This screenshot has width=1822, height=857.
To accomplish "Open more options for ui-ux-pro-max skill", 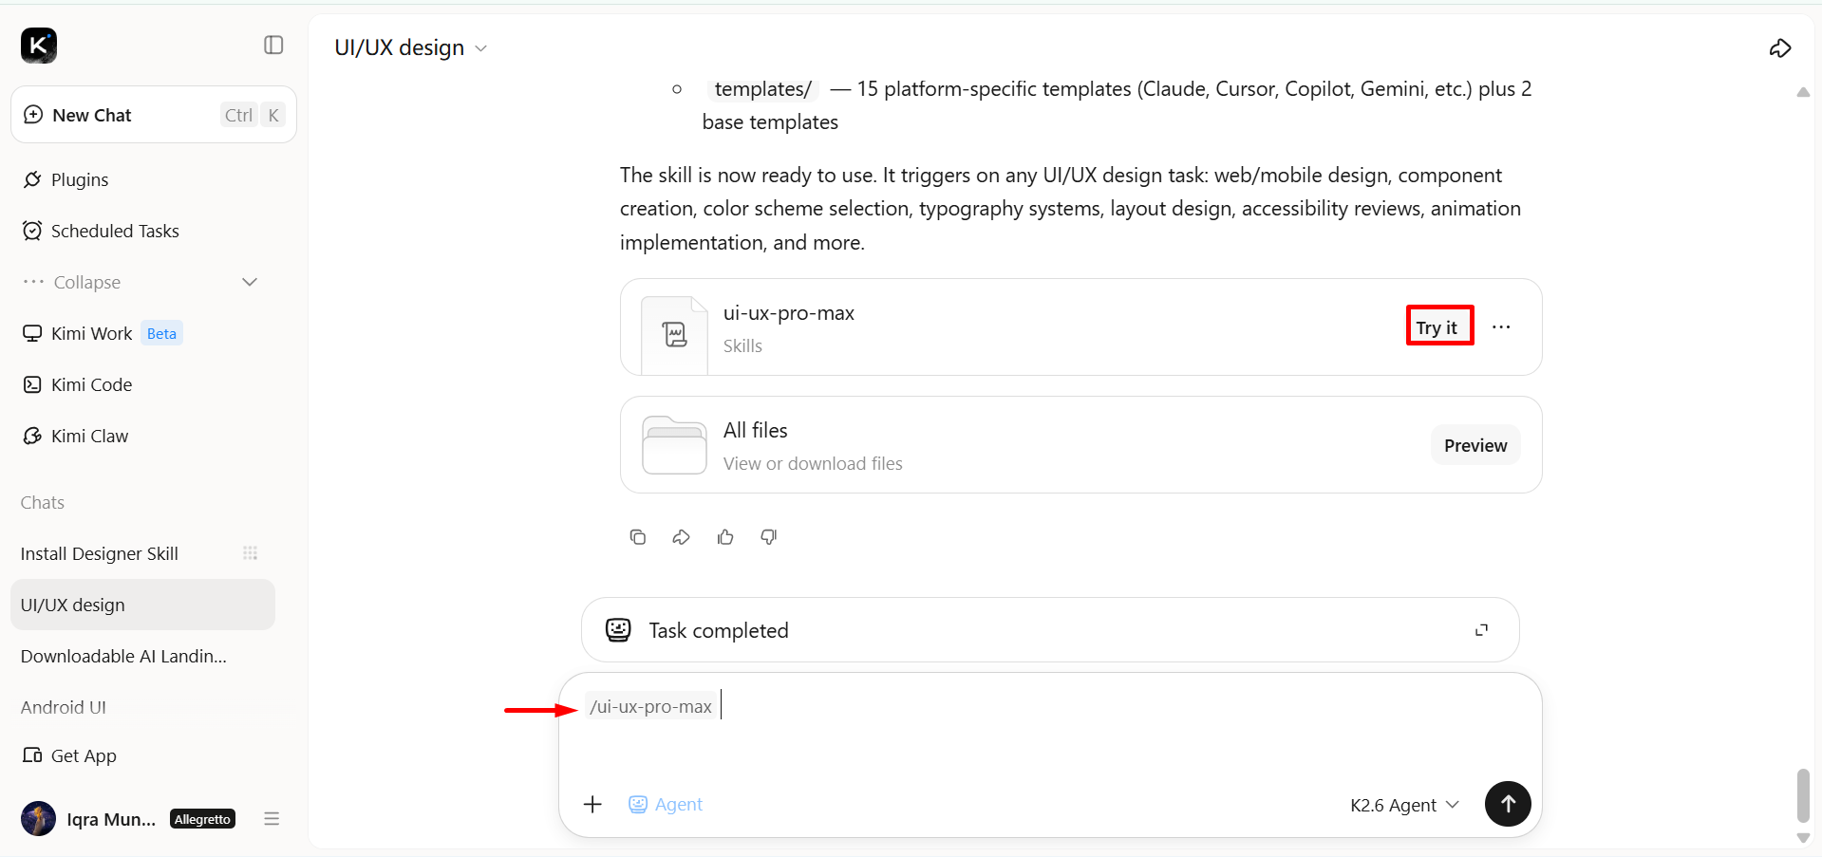I will (1501, 326).
